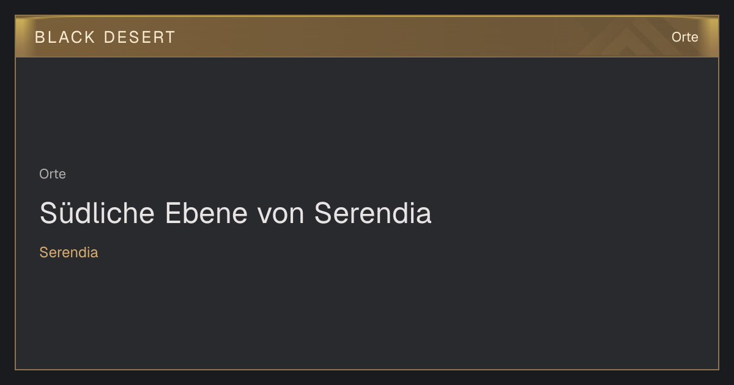Select the word von in the heading

tap(281, 213)
